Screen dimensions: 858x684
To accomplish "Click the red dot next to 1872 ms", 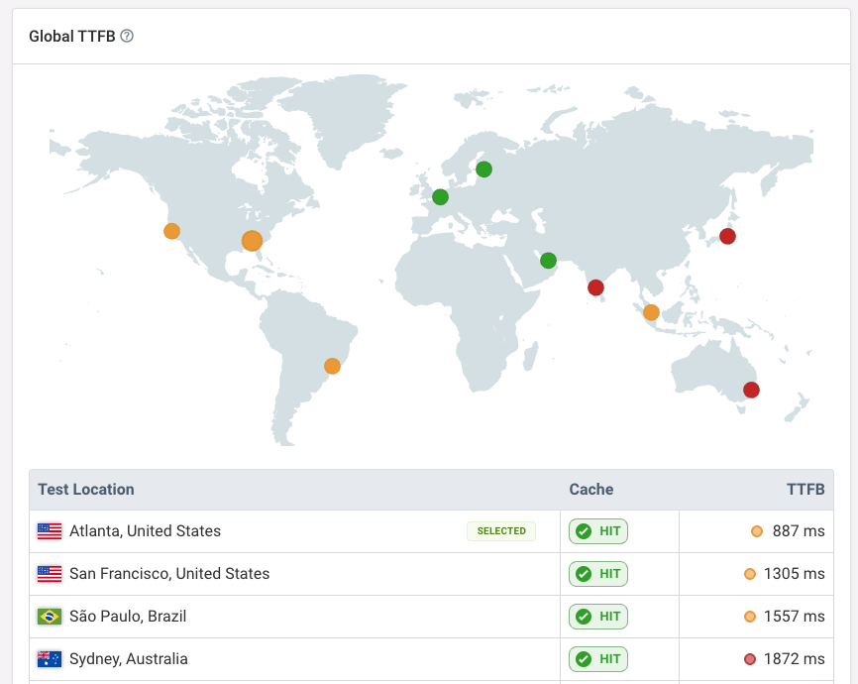I will click(750, 658).
